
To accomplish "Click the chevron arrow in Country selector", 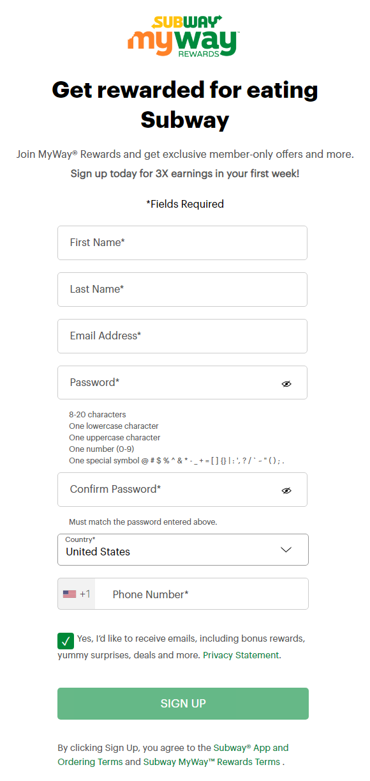I will [286, 550].
